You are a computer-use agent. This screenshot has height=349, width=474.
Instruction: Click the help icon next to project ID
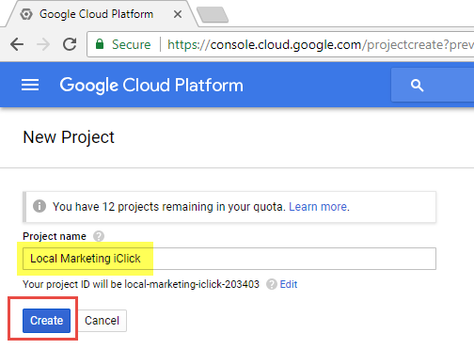pyautogui.click(x=272, y=284)
